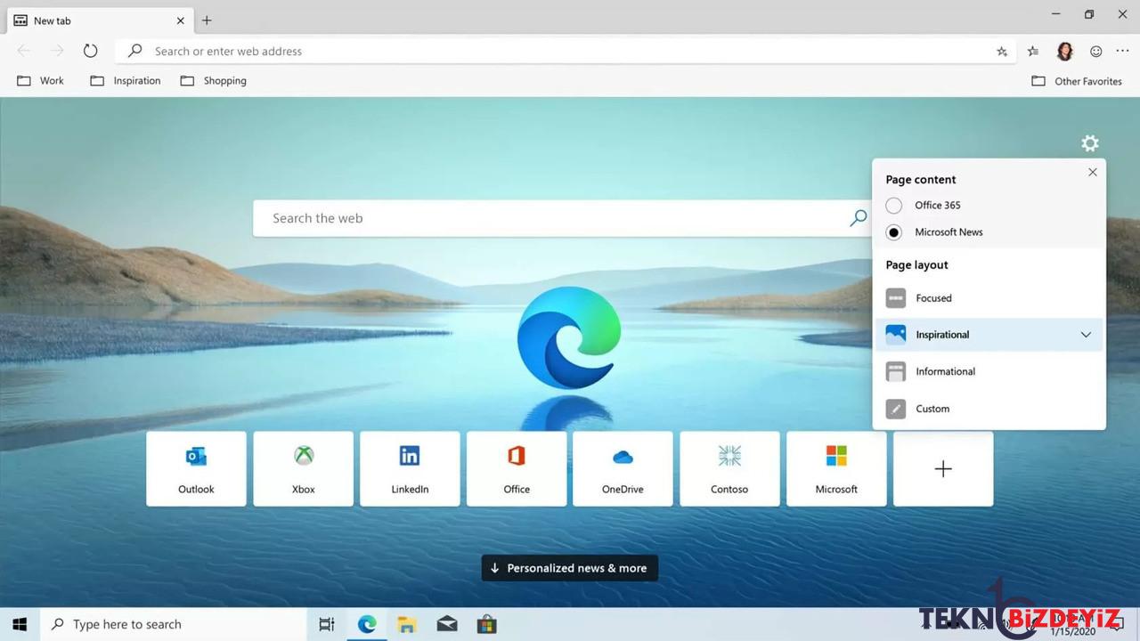Select the Inspirational page layout option

click(x=989, y=335)
